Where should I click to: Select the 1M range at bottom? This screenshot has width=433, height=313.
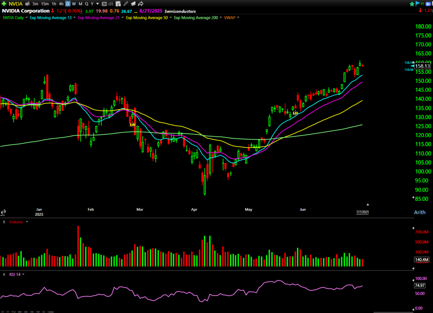pyautogui.click(x=32, y=312)
